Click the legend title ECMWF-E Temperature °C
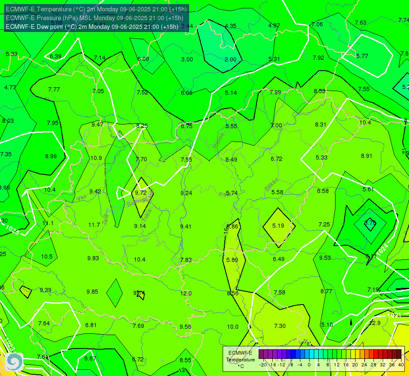 tap(240, 360)
